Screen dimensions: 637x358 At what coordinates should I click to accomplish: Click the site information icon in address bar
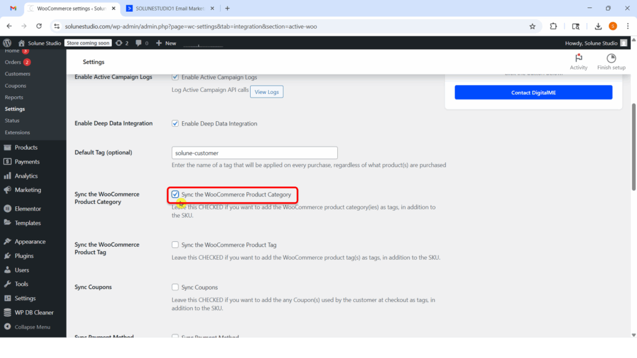tap(57, 26)
